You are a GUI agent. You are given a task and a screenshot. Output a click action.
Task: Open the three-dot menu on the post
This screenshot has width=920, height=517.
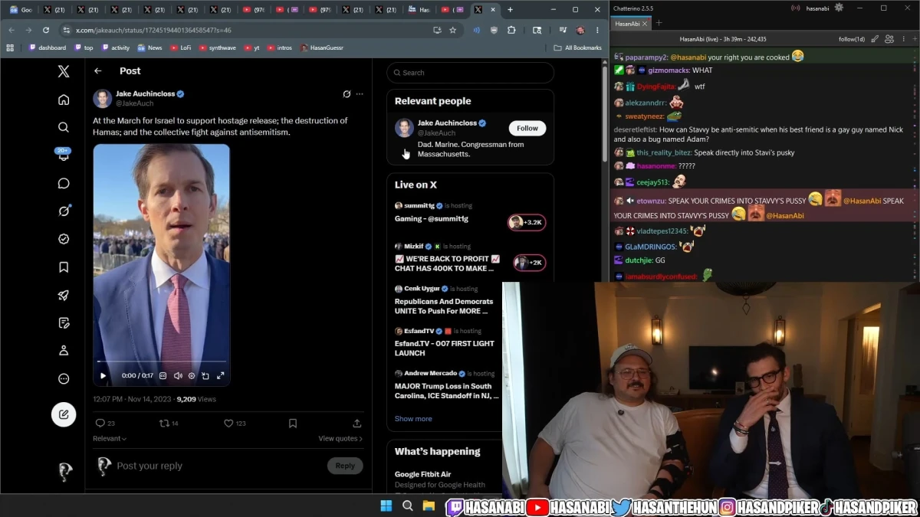360,94
